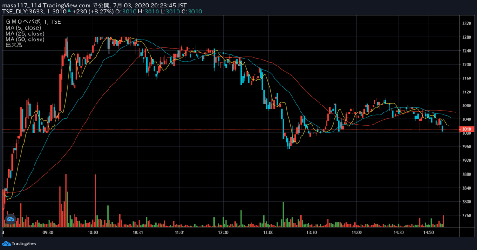Click the 10:00 time axis label

coord(93,233)
